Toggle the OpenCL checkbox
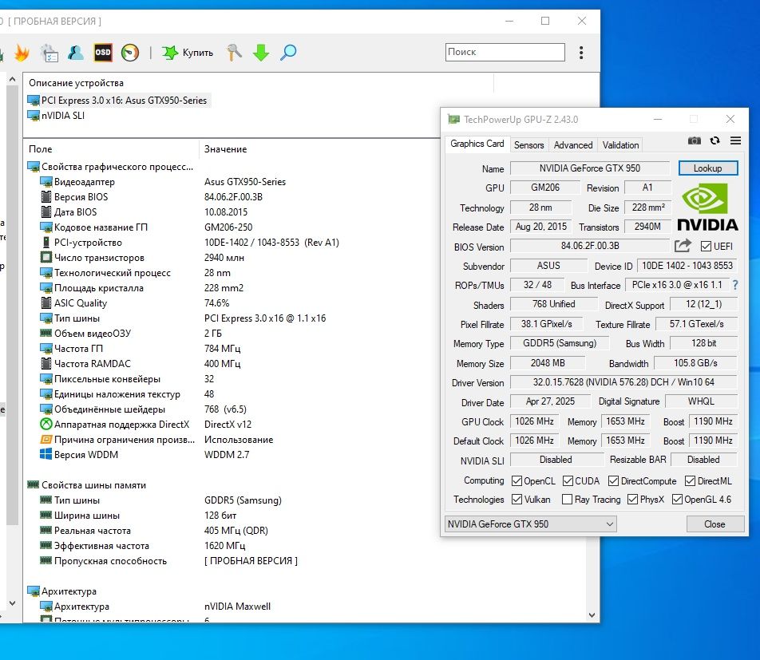760x660 pixels. click(517, 480)
